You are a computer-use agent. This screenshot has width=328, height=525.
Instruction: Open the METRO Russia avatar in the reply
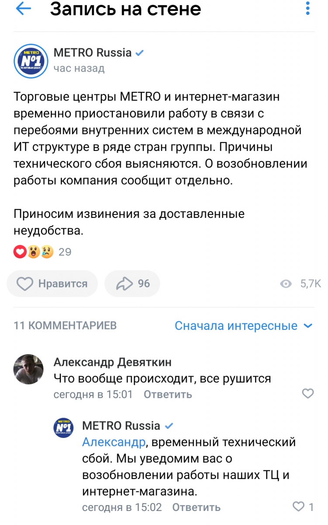pos(63,428)
